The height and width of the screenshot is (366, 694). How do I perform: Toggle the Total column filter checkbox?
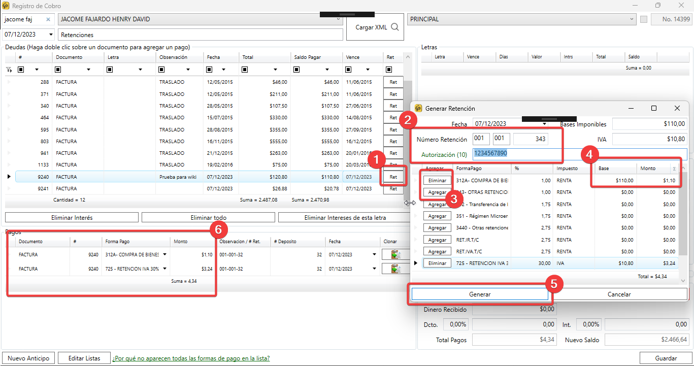pos(245,70)
